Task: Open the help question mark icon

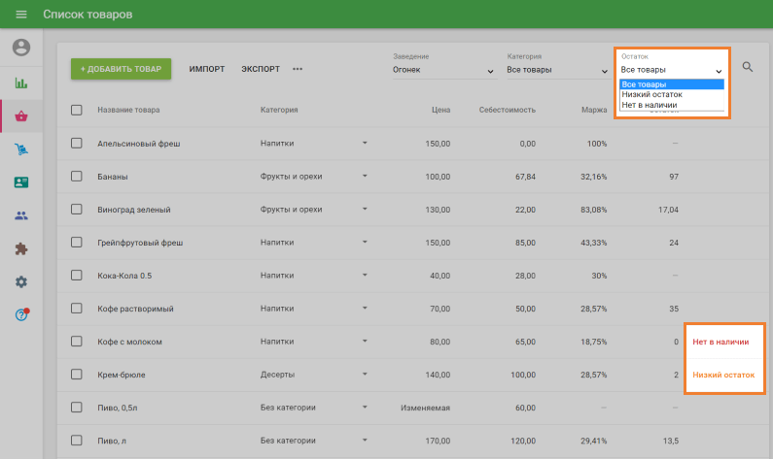Action: (21, 314)
